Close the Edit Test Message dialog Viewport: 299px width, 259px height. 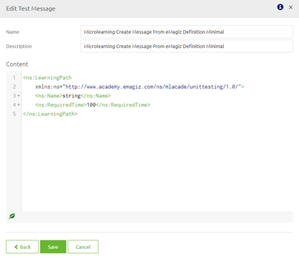[x=290, y=7]
